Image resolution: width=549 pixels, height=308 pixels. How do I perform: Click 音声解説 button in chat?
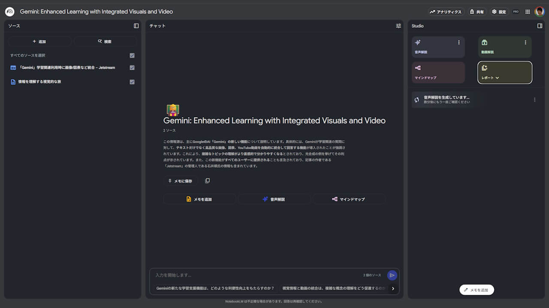[x=274, y=199]
